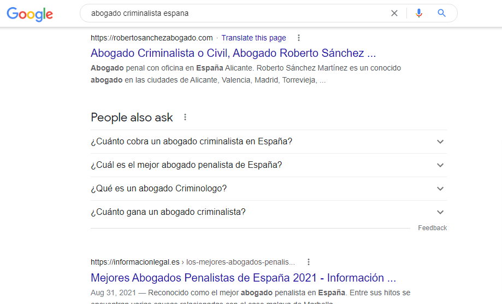Start voice search with the microphone icon

[x=419, y=13]
